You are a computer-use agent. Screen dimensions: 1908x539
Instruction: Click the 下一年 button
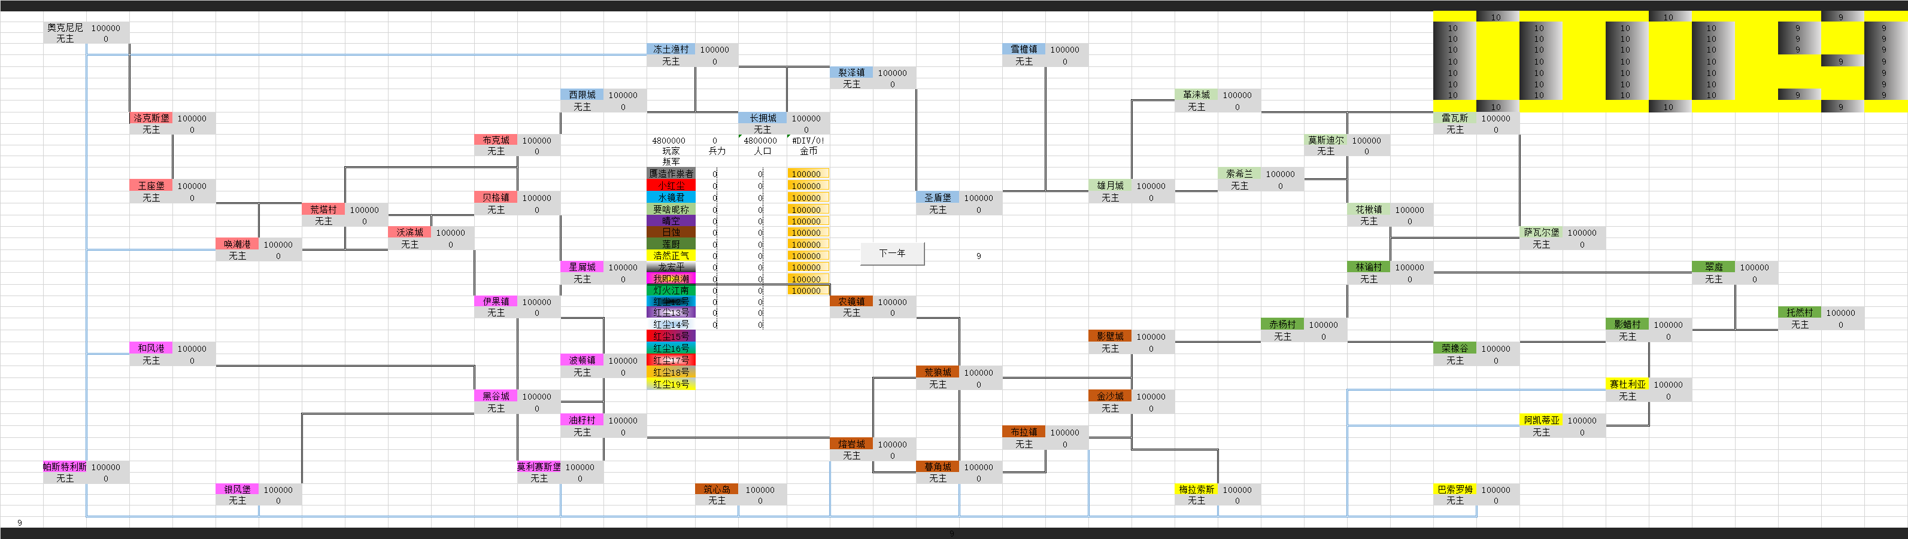892,253
